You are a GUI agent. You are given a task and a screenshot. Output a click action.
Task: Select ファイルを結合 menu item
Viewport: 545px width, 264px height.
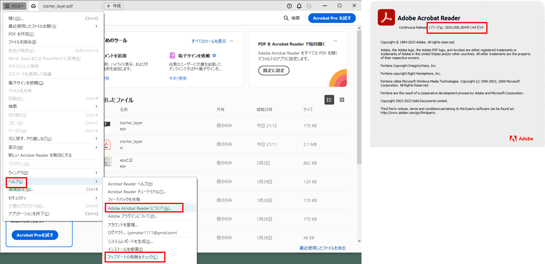click(x=53, y=42)
